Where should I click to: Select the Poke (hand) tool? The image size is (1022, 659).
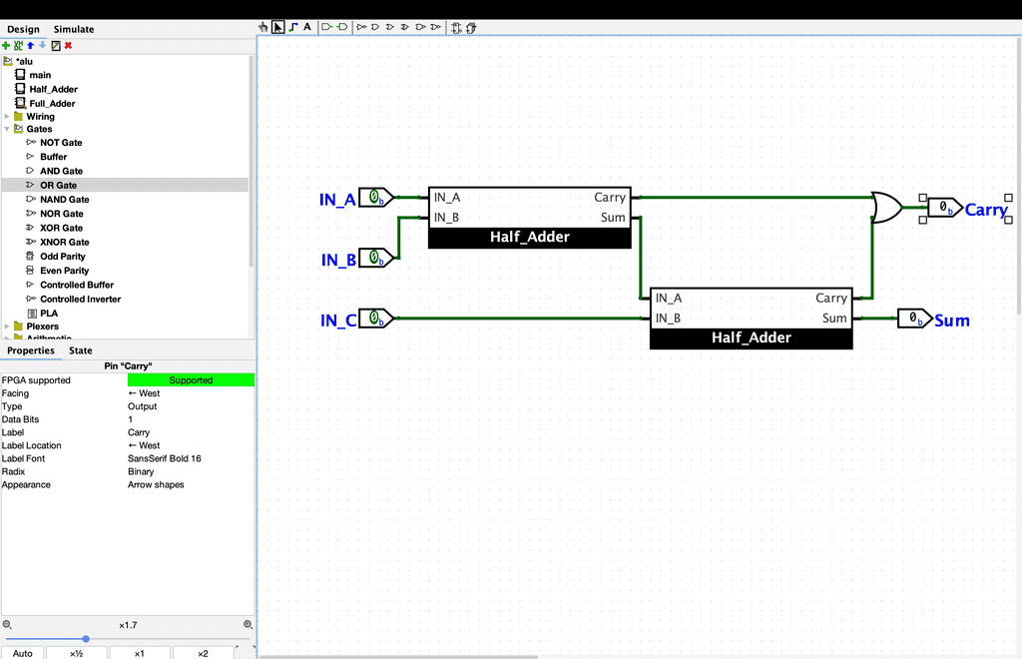(263, 27)
